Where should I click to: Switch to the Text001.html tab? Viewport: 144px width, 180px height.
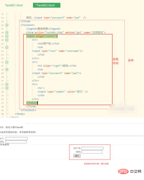[14, 5]
